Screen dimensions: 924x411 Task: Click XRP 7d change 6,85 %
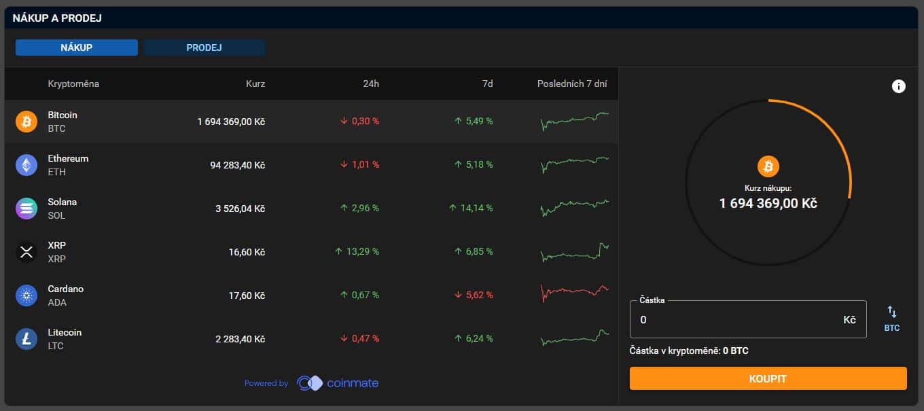[x=474, y=252]
